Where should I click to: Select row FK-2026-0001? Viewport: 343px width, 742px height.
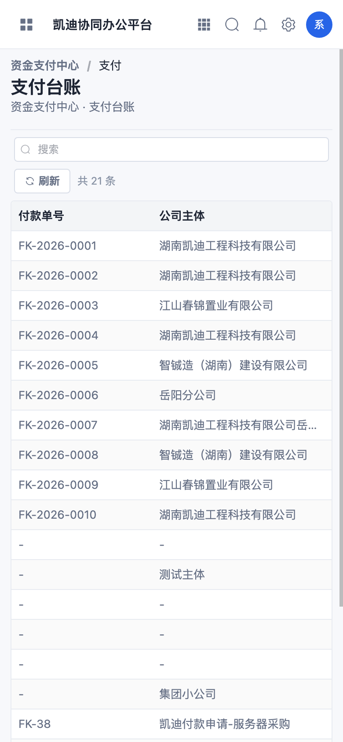coord(171,246)
